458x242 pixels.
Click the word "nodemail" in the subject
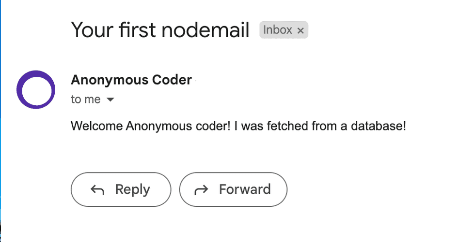coord(205,30)
